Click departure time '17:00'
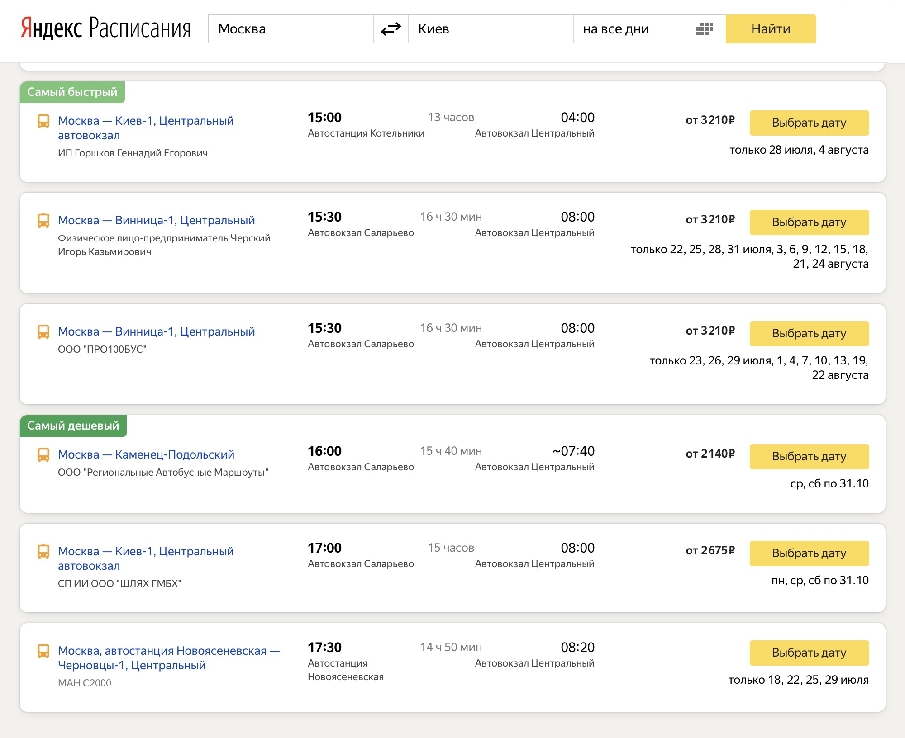Viewport: 905px width, 738px height. pos(325,548)
